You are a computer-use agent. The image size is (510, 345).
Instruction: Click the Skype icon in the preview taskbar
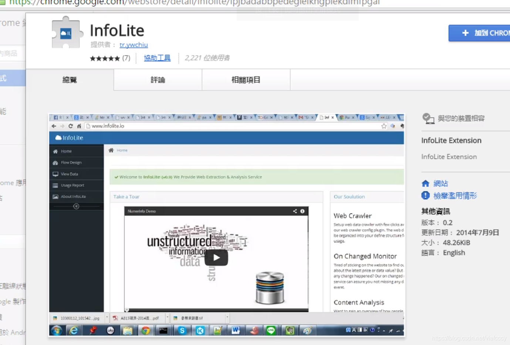tap(182, 331)
